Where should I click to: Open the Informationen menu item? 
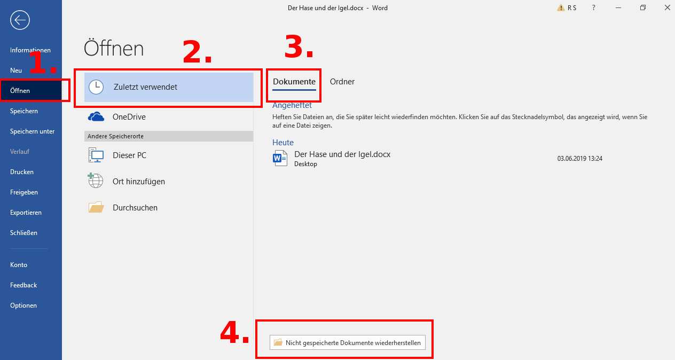pos(30,50)
